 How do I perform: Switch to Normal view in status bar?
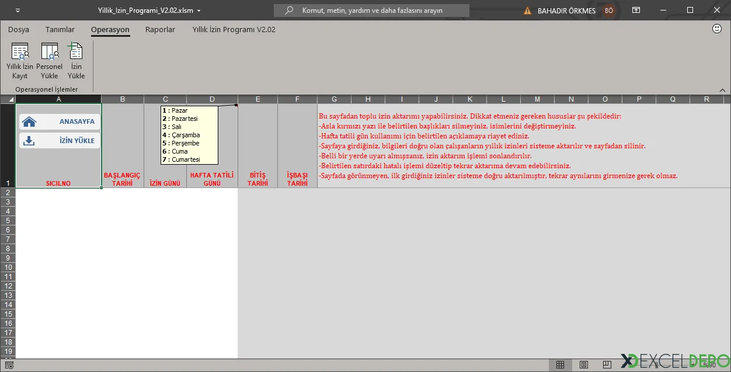[560, 365]
